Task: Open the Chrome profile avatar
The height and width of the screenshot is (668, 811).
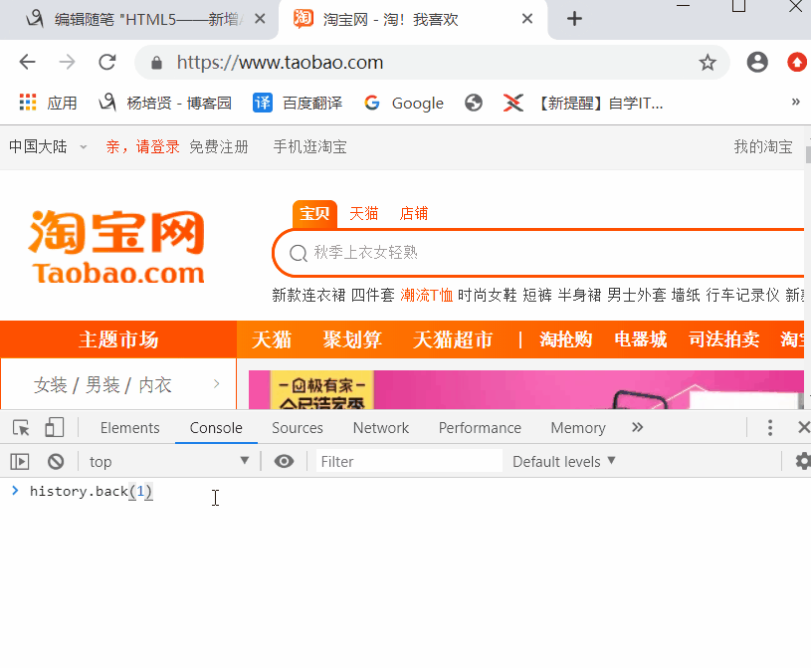Action: [757, 62]
